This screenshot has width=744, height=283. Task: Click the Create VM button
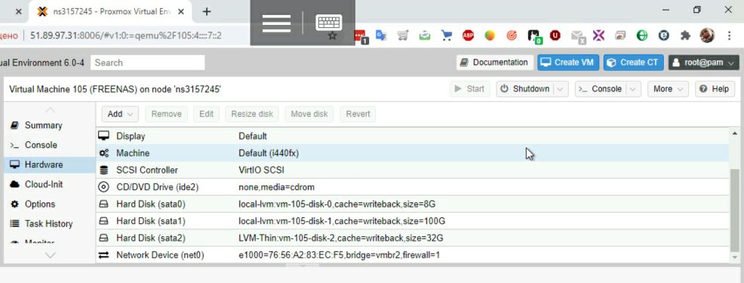coord(568,62)
